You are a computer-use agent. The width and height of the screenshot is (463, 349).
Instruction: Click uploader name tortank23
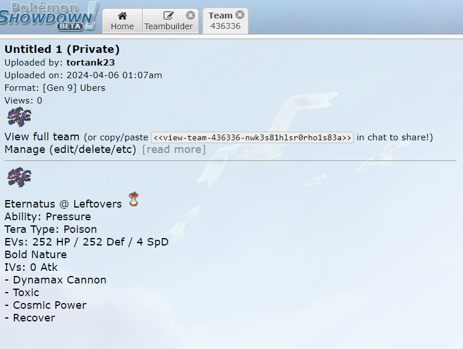tap(90, 63)
